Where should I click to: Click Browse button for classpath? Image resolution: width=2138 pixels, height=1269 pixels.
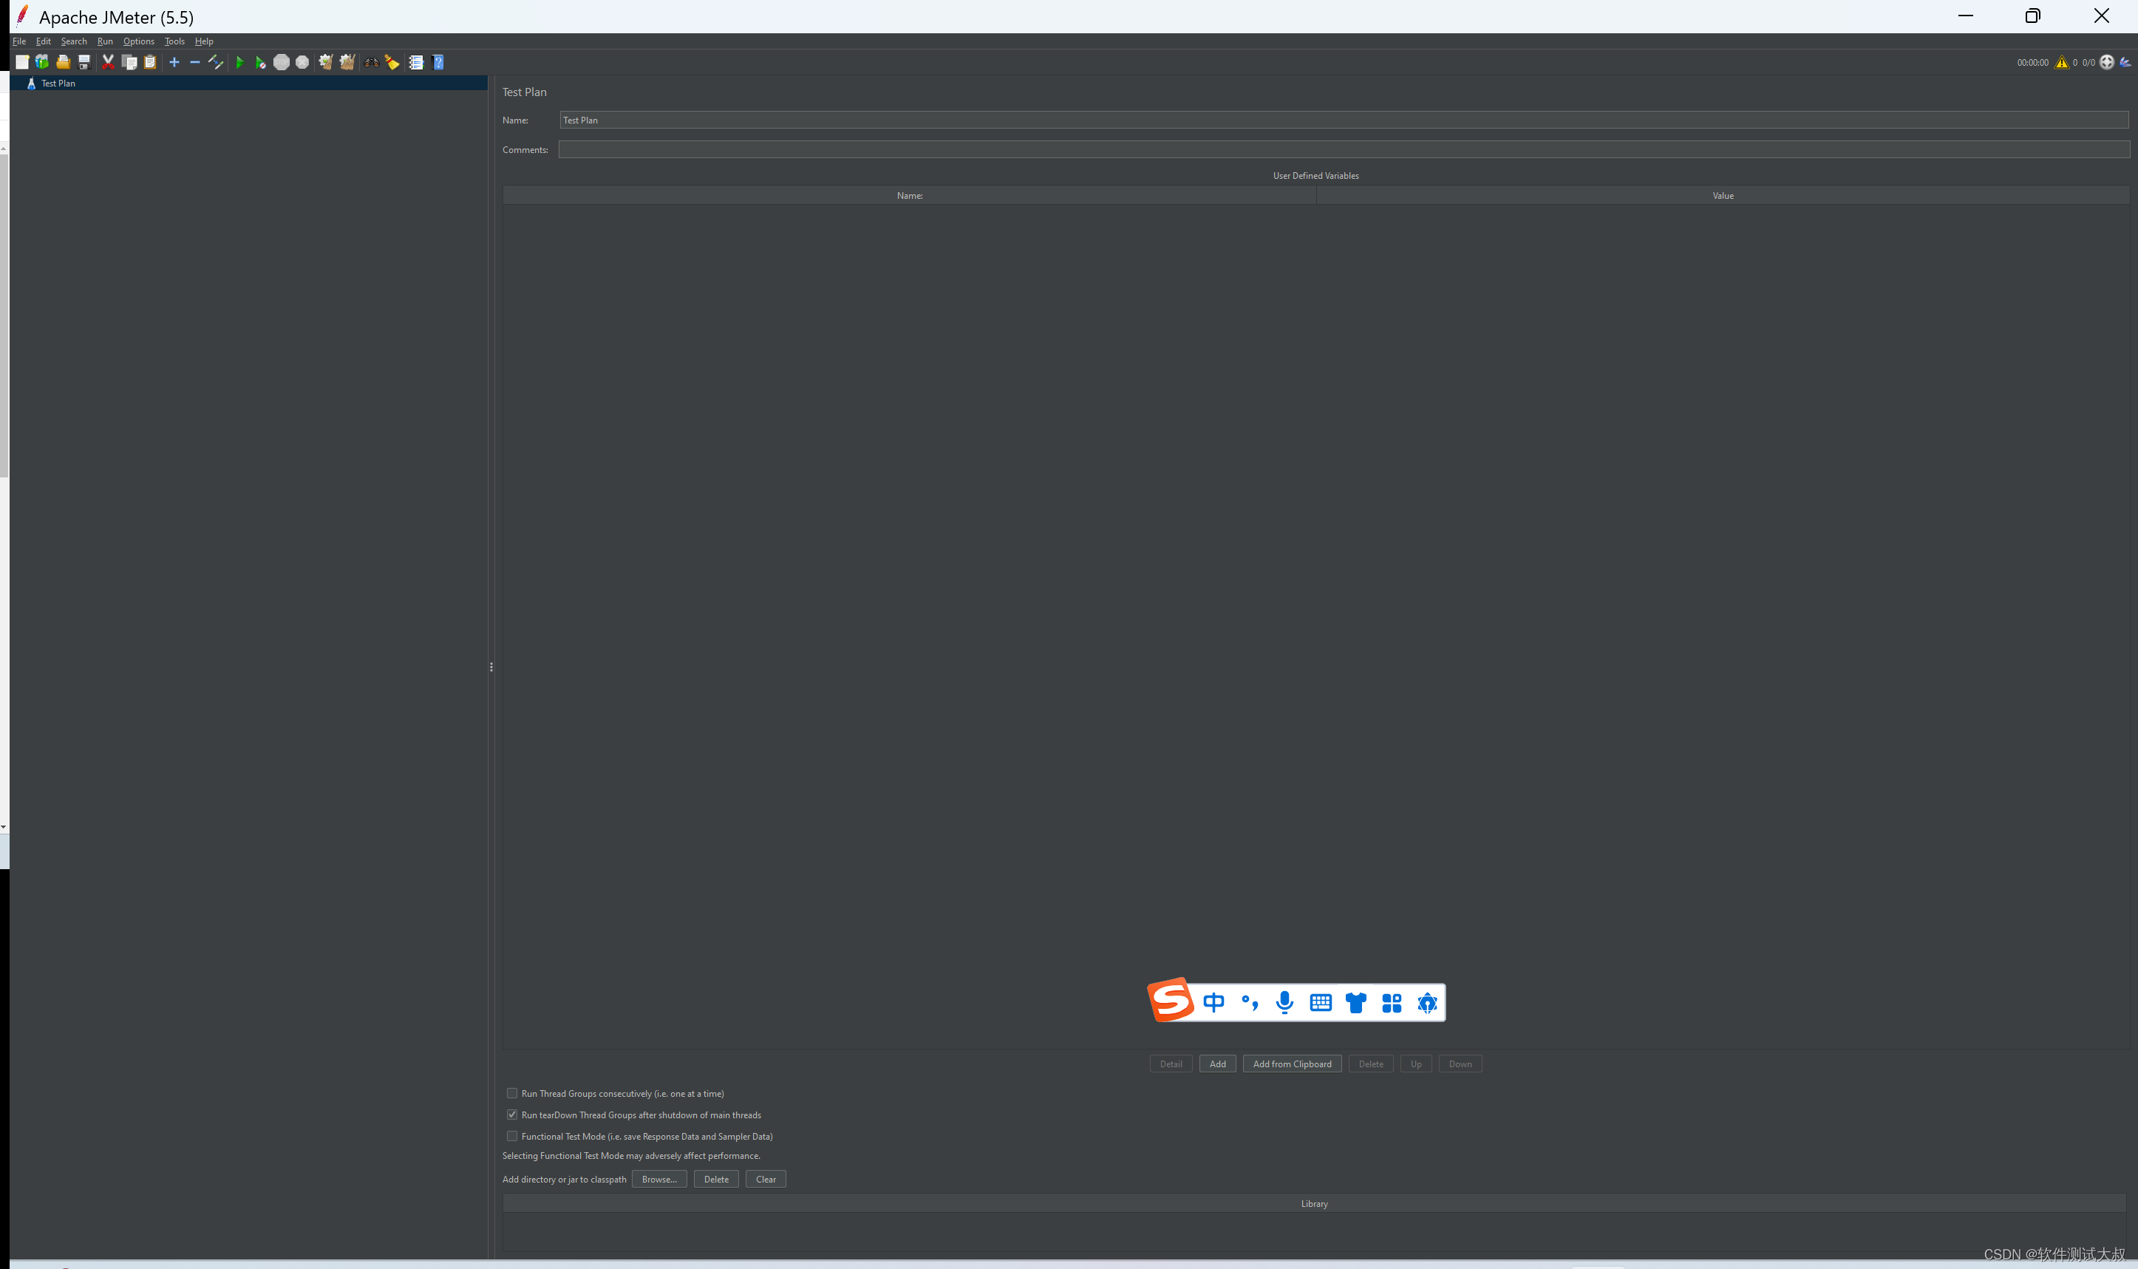(x=659, y=1180)
